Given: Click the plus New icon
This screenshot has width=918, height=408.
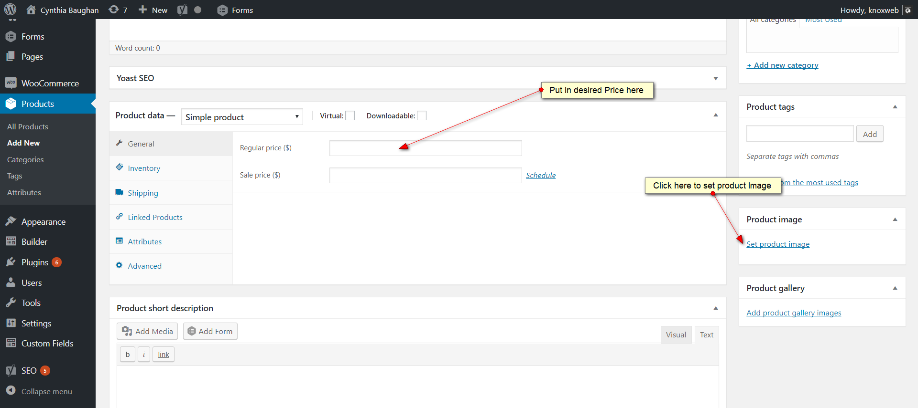Looking at the screenshot, I should click(142, 10).
